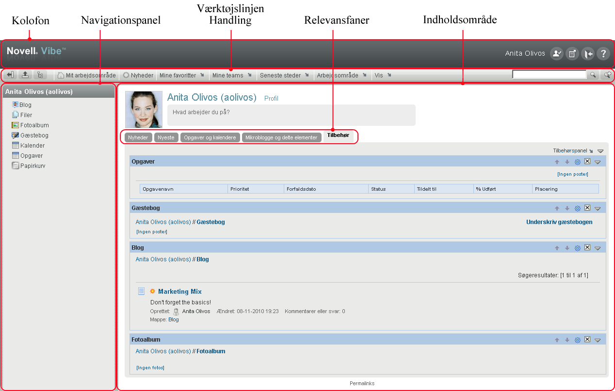Screen dimensions: 615x391
Task: Move the Opgaver panel up
Action: 557,162
